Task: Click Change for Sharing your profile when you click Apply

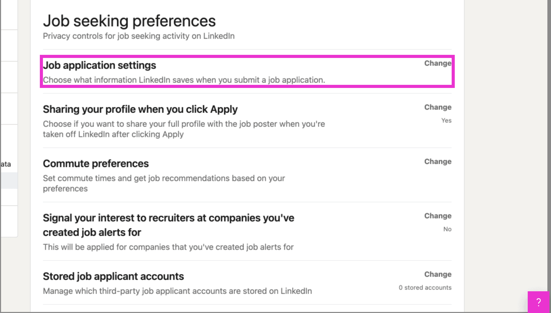Action: (437, 107)
